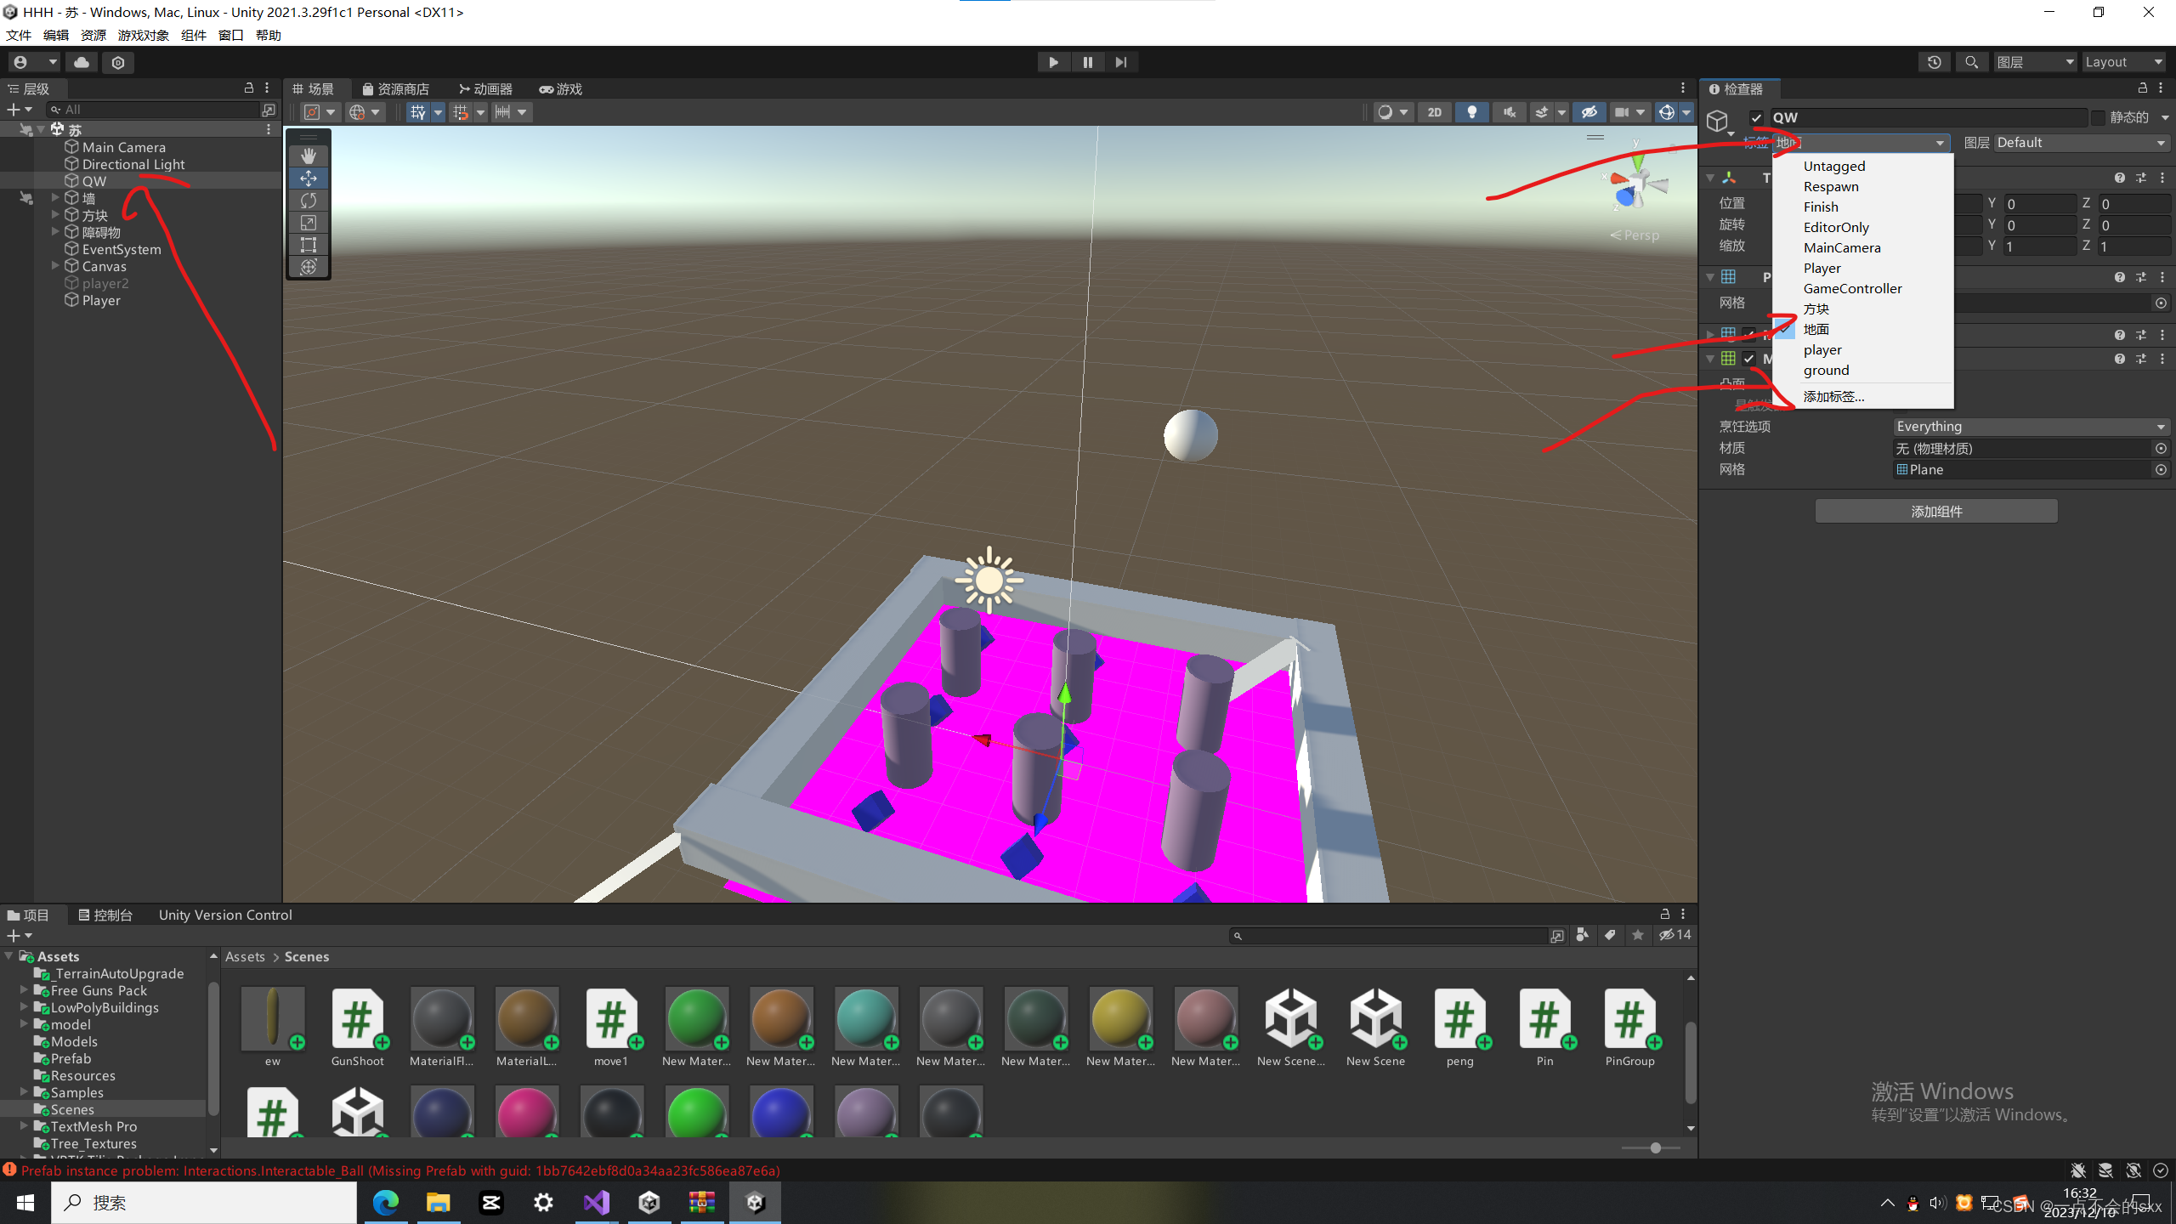Click the 添加组件 add component button
The image size is (2176, 1224).
1935,511
